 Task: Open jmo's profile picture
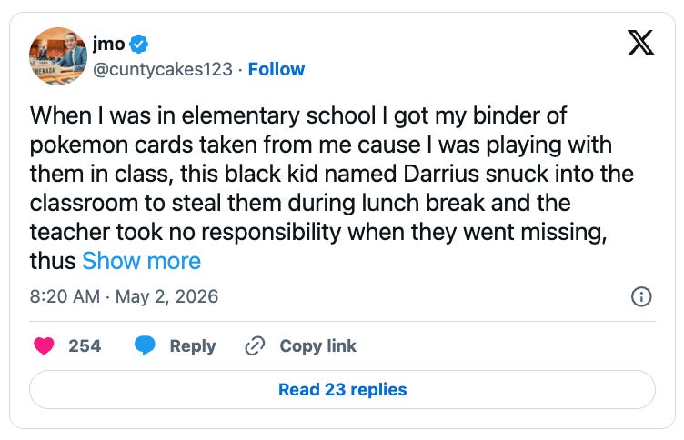[x=58, y=56]
